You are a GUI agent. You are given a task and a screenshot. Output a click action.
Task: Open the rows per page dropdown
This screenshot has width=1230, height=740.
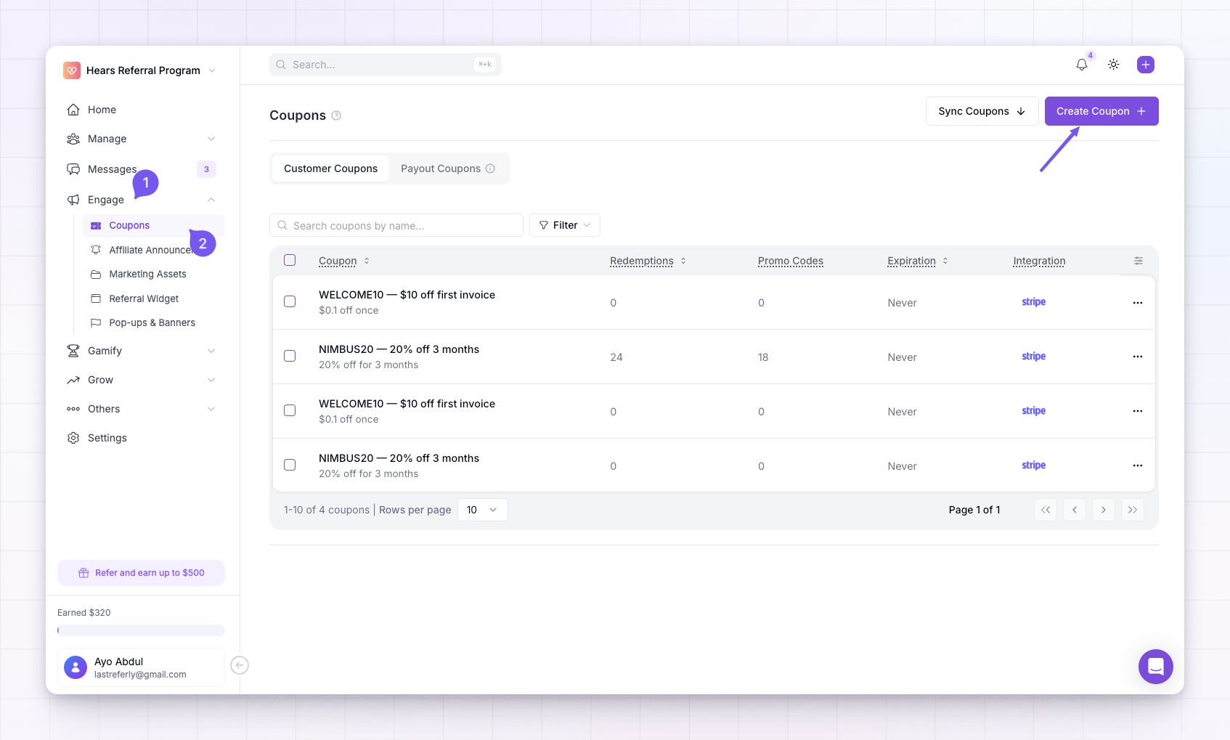[483, 510]
